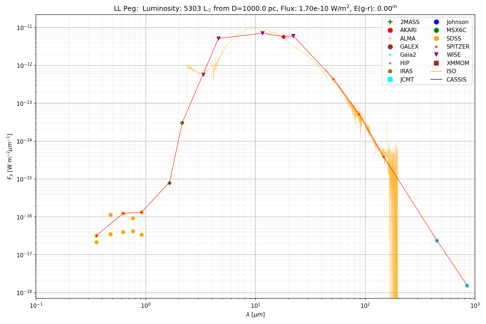The width and height of the screenshot is (486, 324).
Task: Click the AKARI red circle in legend
Action: [390, 30]
